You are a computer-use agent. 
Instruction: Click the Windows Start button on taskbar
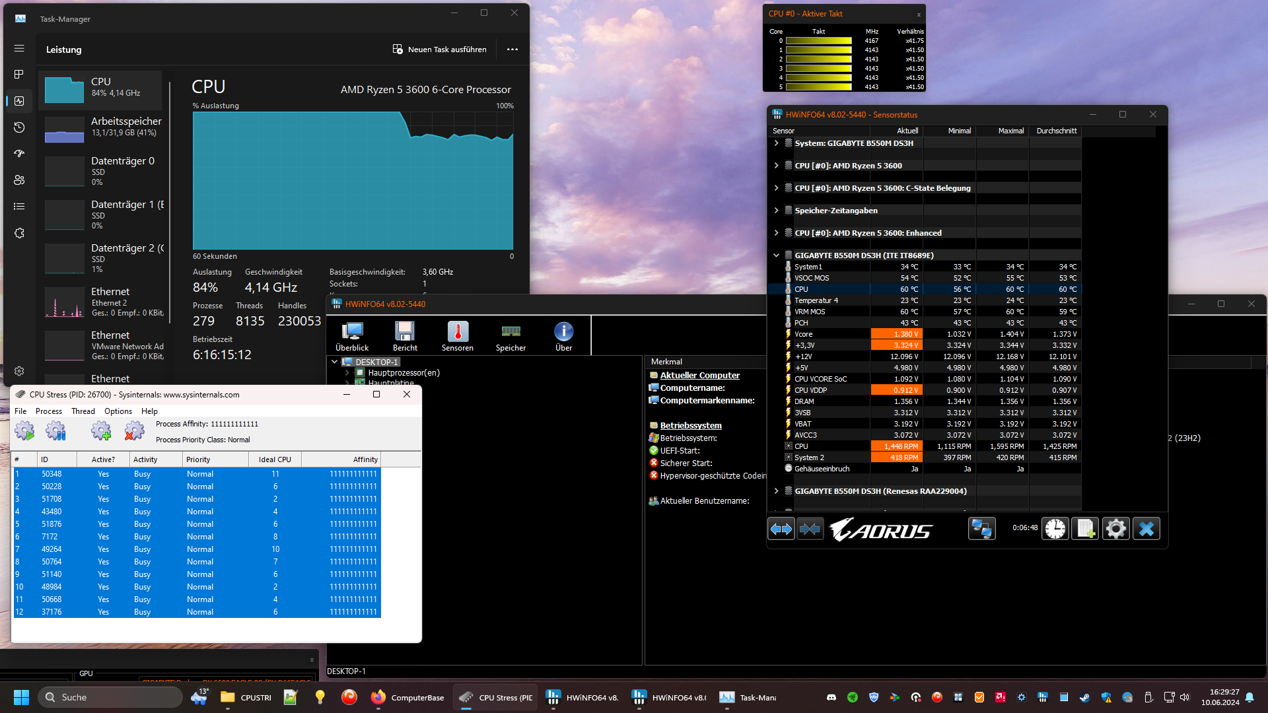point(21,697)
